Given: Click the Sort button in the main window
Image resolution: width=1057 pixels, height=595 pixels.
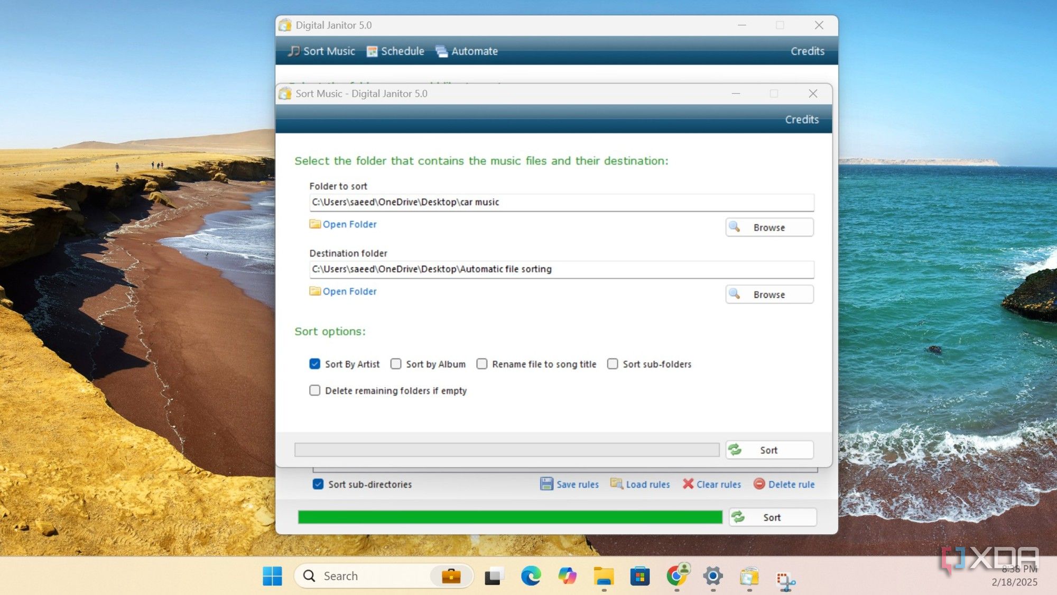Looking at the screenshot, I should [x=772, y=517].
